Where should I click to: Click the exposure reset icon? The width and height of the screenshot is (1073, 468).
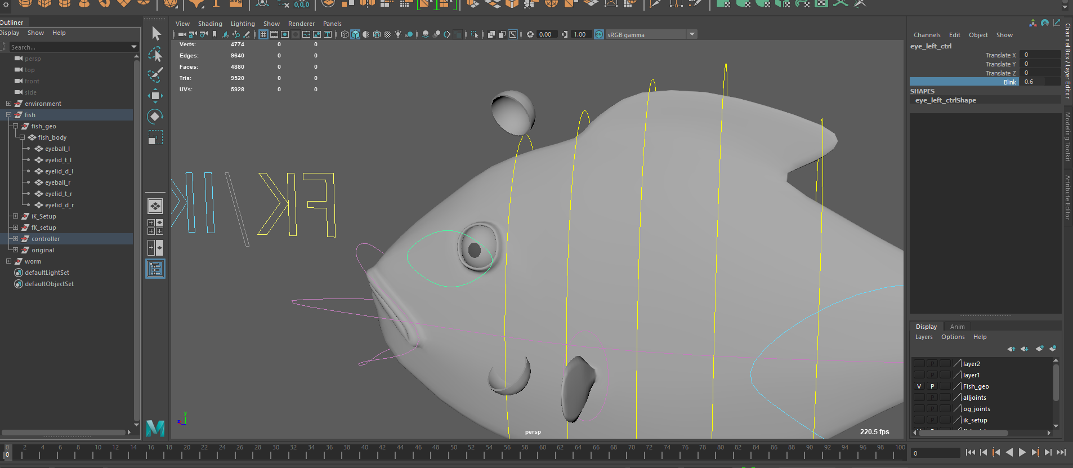coord(530,34)
